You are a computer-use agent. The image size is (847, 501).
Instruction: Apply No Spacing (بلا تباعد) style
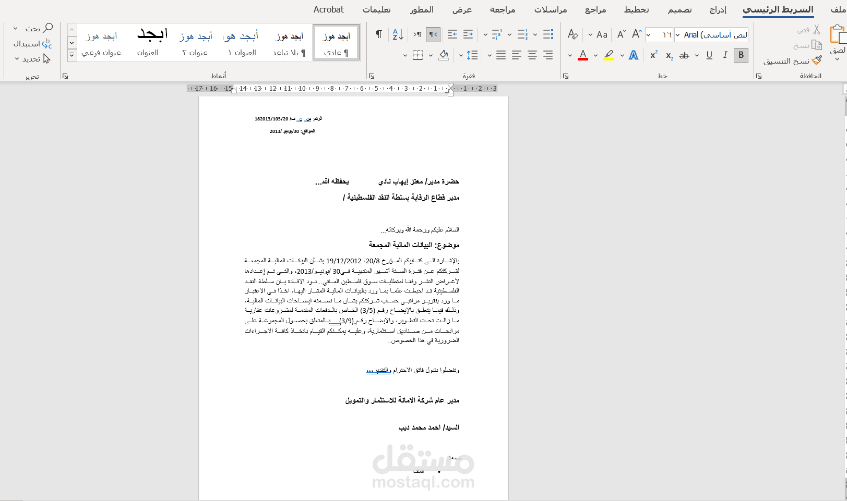click(x=289, y=43)
